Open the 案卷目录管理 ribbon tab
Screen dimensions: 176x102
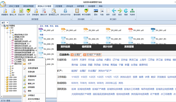coord(28,6)
